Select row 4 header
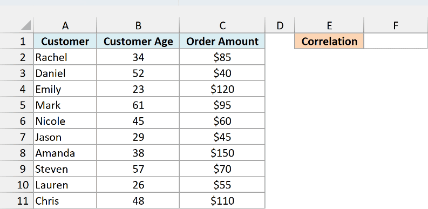The image size is (428, 209). [17, 89]
